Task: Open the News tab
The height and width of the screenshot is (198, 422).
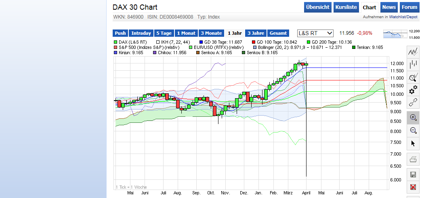Action: [389, 7]
